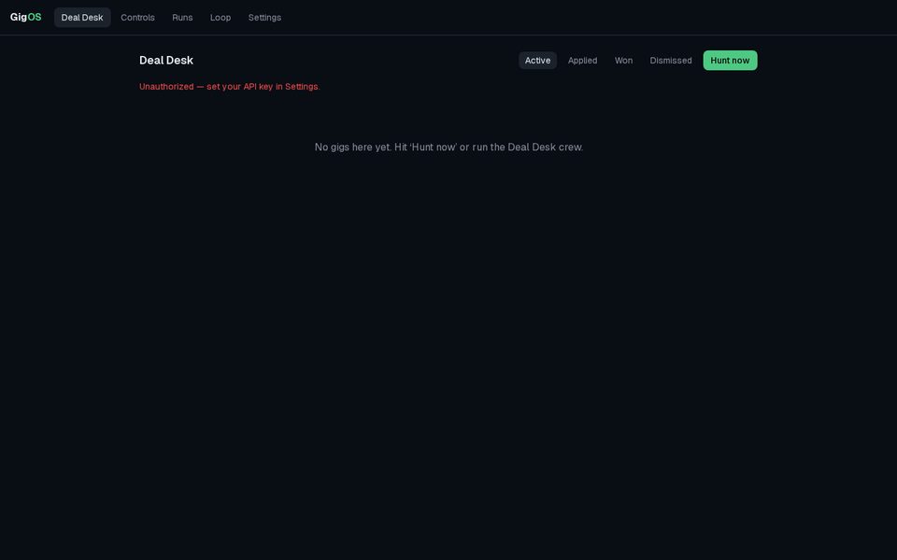This screenshot has width=897, height=560.
Task: Open Settings in the top navigation
Action: [x=264, y=17]
